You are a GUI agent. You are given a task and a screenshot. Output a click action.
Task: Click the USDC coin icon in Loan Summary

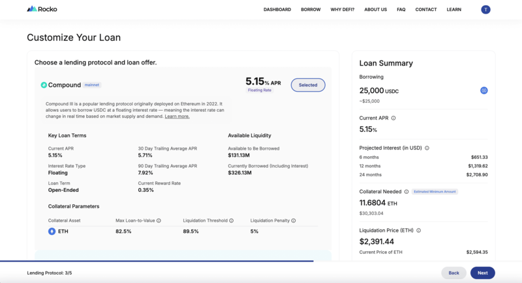point(484,90)
